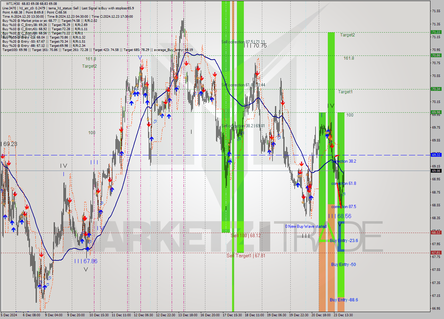Click the 67.35 price axis value
The width and height of the screenshot is (444, 319).
[x=436, y=283]
